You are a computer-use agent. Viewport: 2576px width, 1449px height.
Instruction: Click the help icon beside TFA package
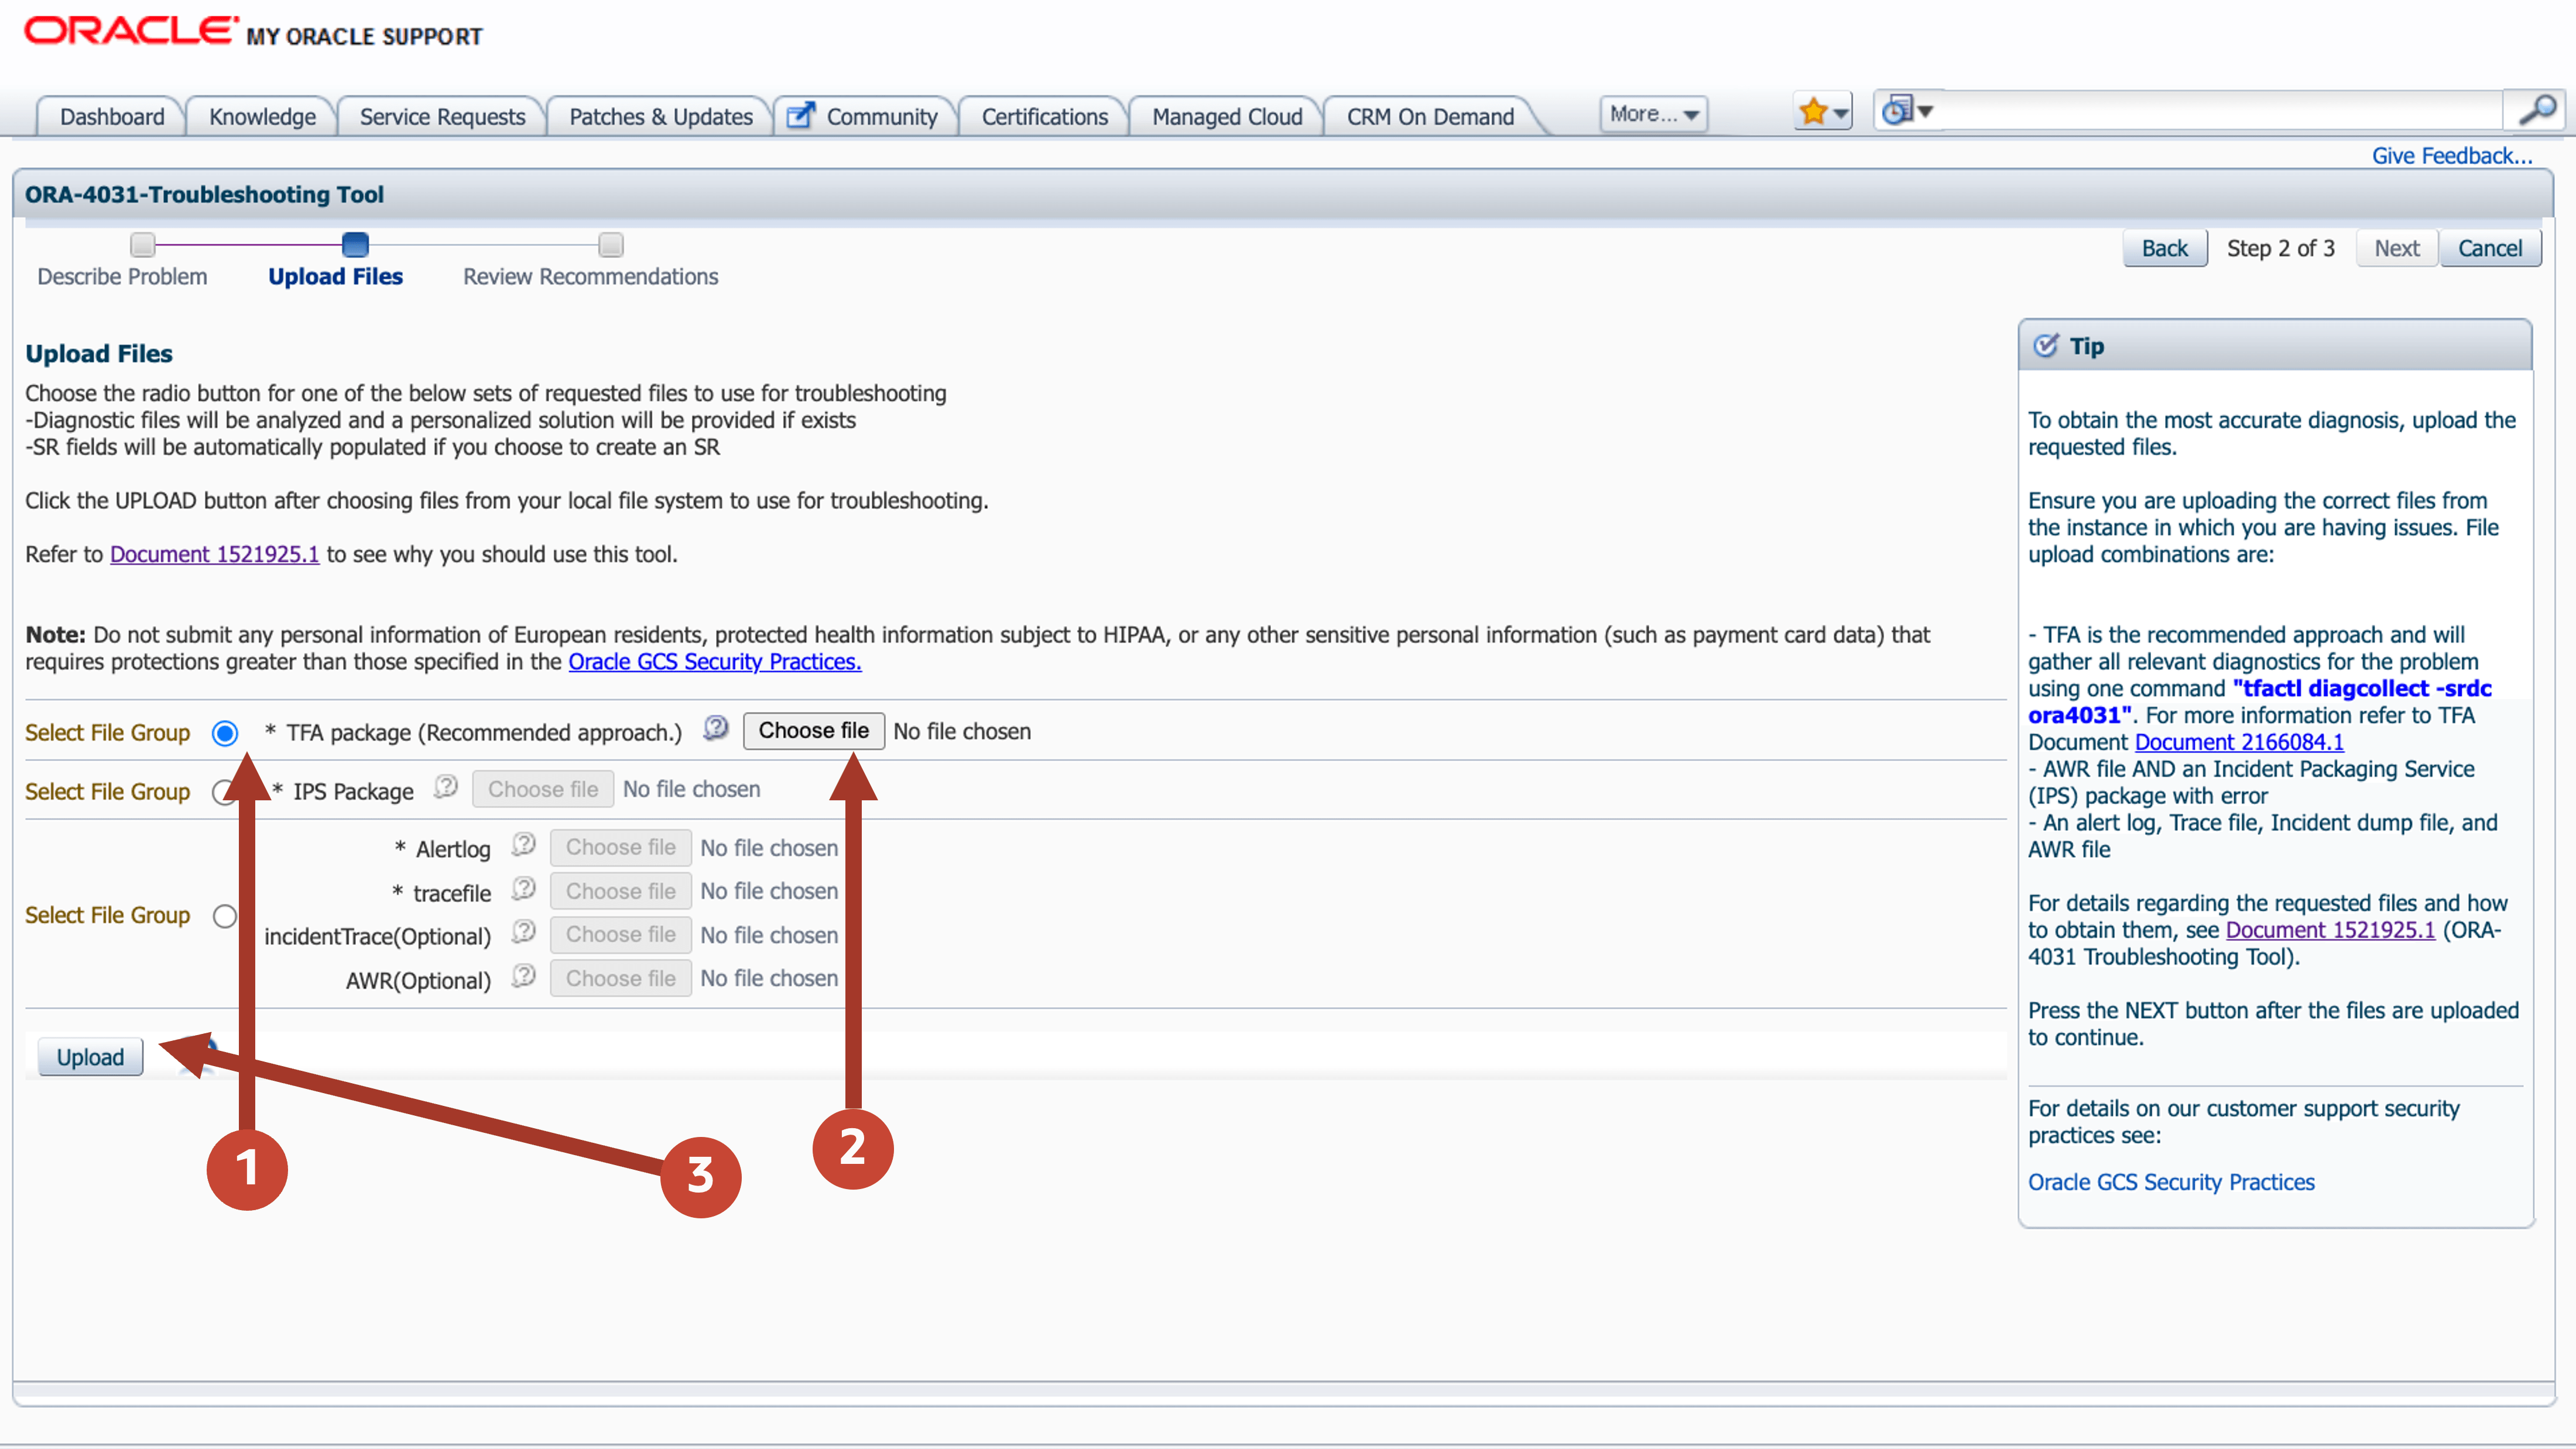click(715, 728)
